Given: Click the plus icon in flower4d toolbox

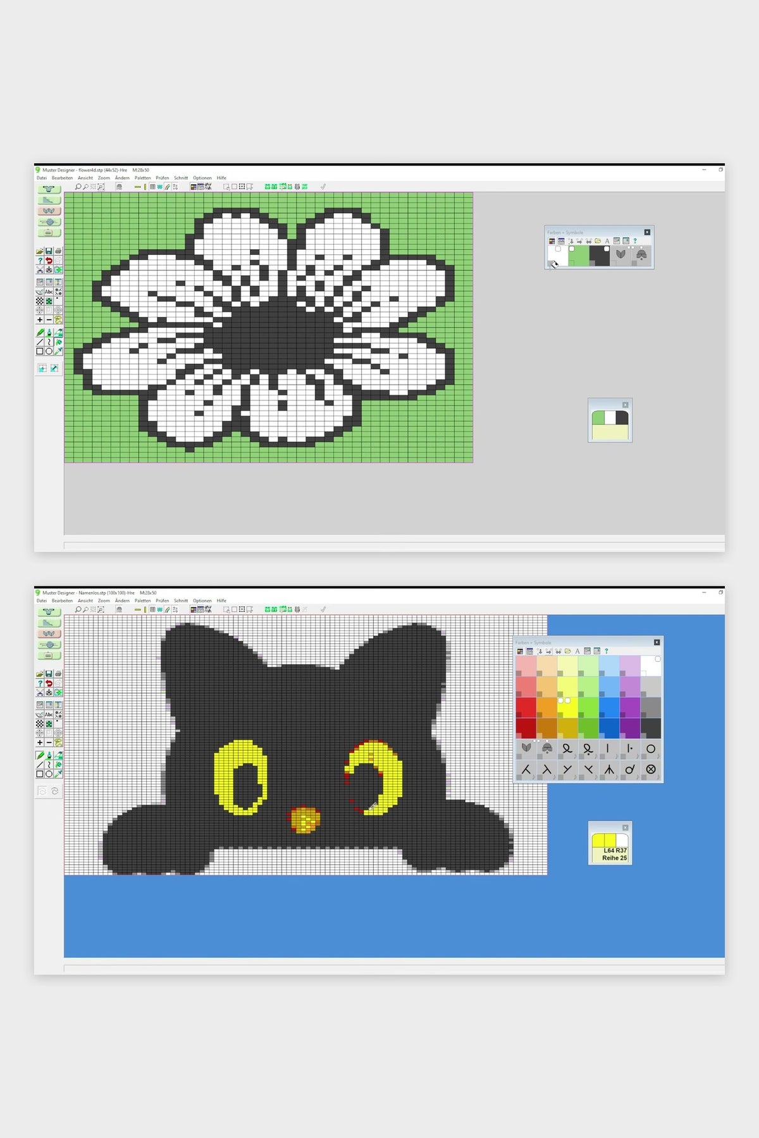Looking at the screenshot, I should pos(40,320).
